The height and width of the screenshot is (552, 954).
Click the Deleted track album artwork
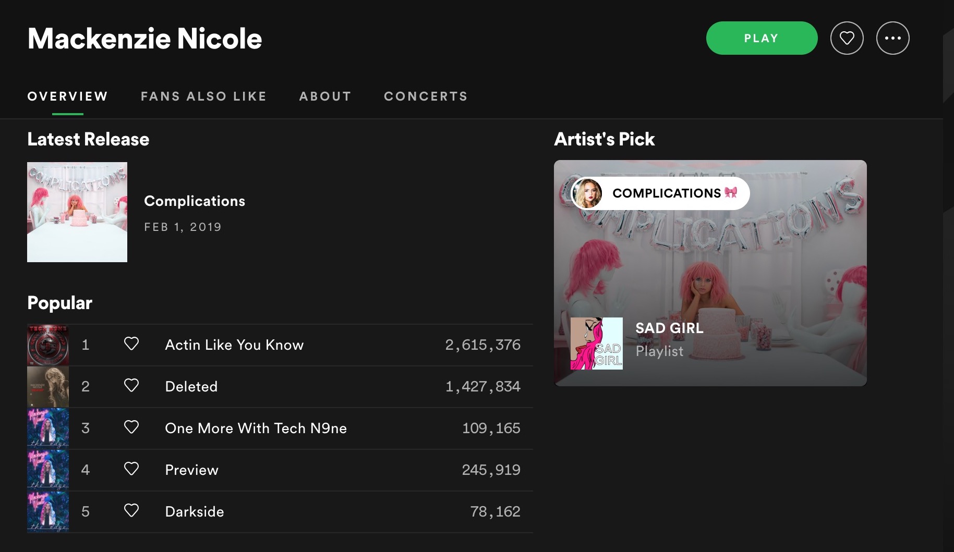click(x=48, y=386)
